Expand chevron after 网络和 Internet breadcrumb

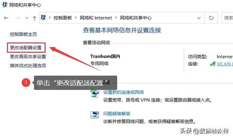click(x=116, y=18)
